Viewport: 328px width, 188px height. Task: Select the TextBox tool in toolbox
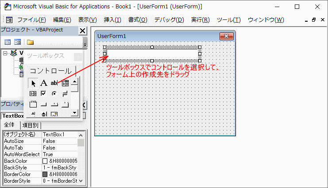point(54,83)
